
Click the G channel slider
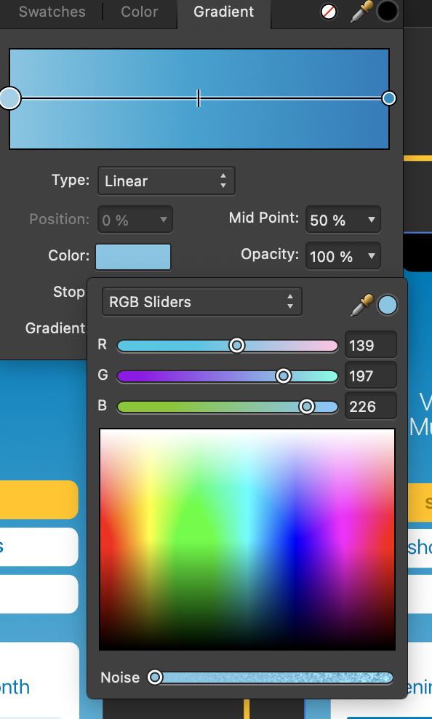point(228,376)
